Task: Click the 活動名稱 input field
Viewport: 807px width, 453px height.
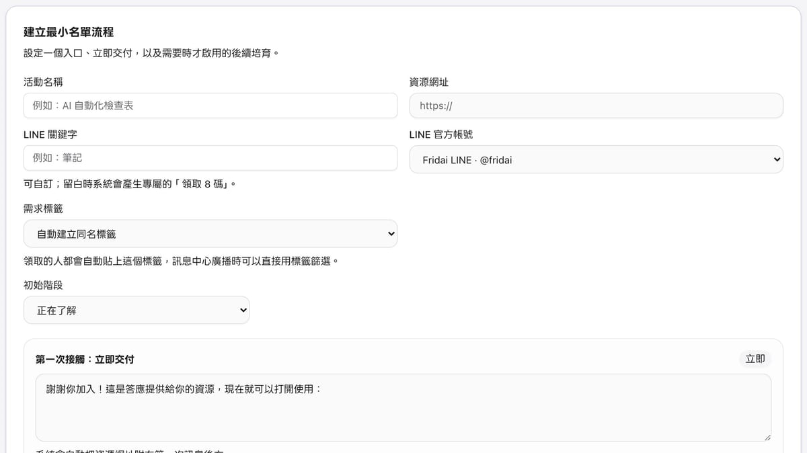Action: [210, 106]
